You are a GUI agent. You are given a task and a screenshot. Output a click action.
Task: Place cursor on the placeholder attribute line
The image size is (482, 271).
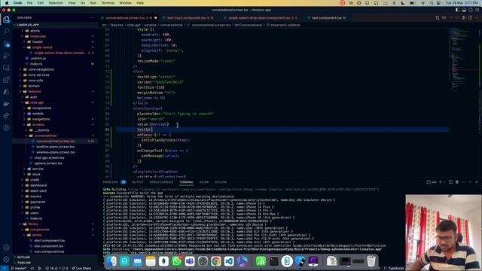(175, 114)
